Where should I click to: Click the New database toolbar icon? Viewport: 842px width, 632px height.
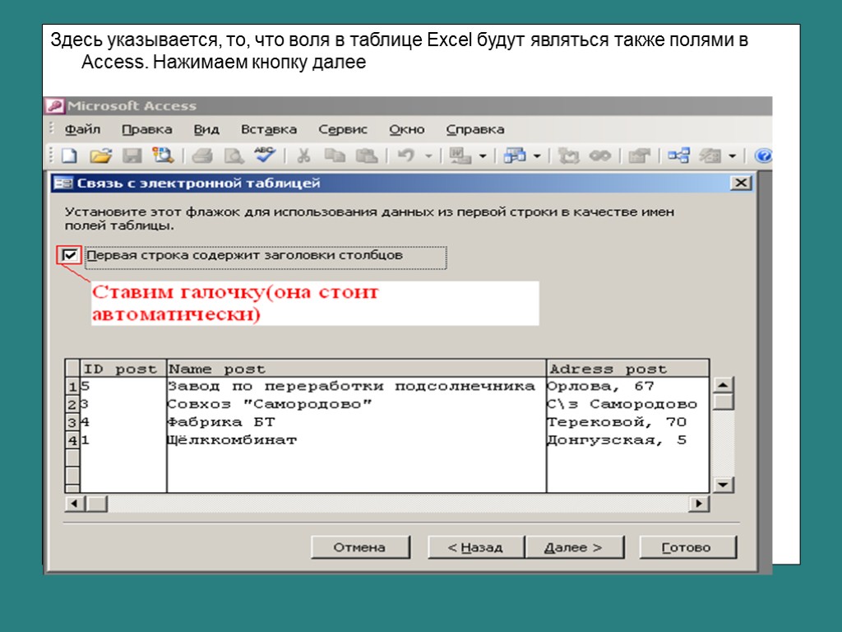click(69, 156)
